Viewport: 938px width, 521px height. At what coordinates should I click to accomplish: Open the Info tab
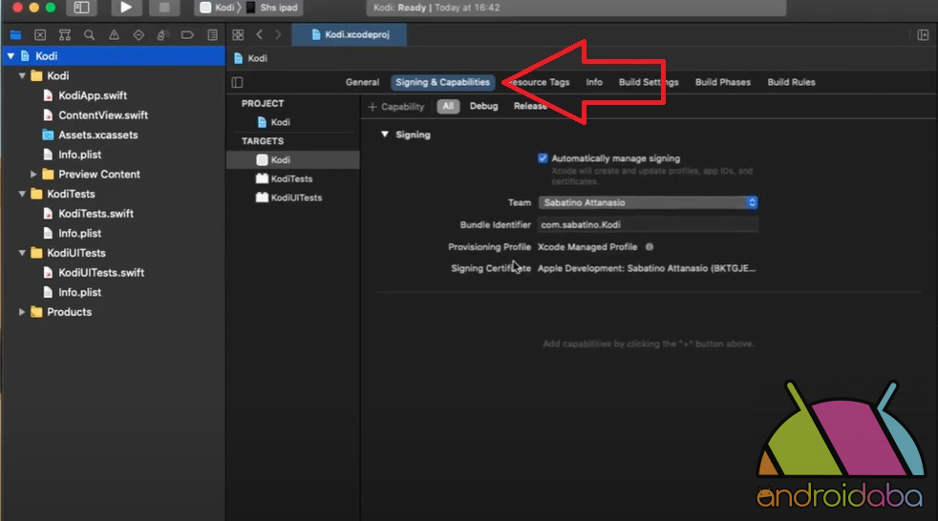[594, 82]
